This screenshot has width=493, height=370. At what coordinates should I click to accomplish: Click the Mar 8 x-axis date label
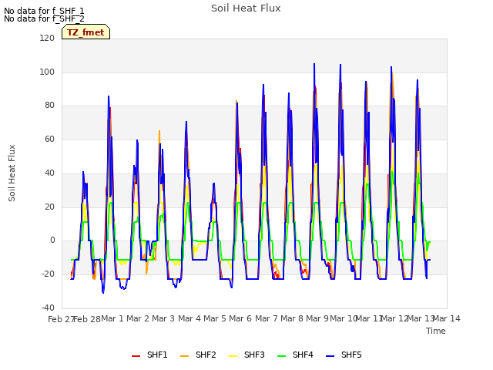click(292, 318)
